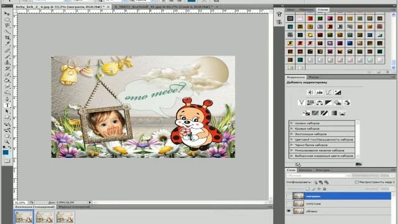398x224 pixels.
Task: Expand the 'Кривые наборов' presets
Action: tap(292, 129)
